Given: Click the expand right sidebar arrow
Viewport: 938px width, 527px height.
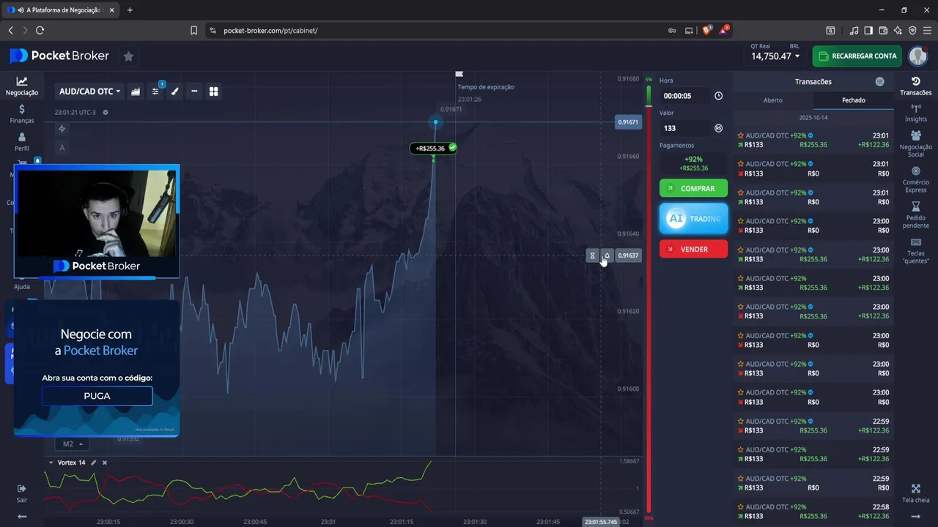Looking at the screenshot, I should [915, 516].
